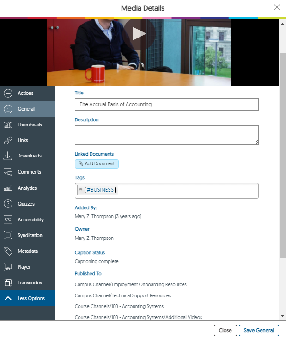Click the Close button at bottom

(x=225, y=330)
